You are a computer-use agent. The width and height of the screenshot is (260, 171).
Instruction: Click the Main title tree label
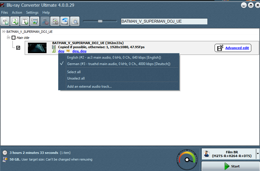tap(23, 38)
